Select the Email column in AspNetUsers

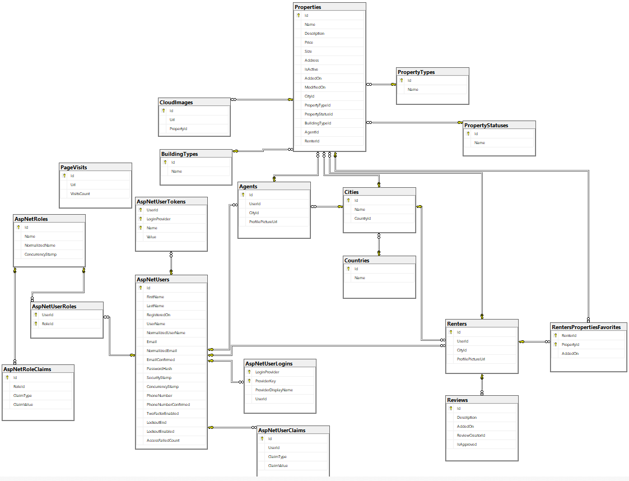point(151,341)
